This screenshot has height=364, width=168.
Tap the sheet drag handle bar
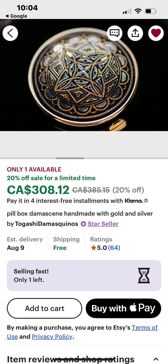pyautogui.click(x=70, y=158)
